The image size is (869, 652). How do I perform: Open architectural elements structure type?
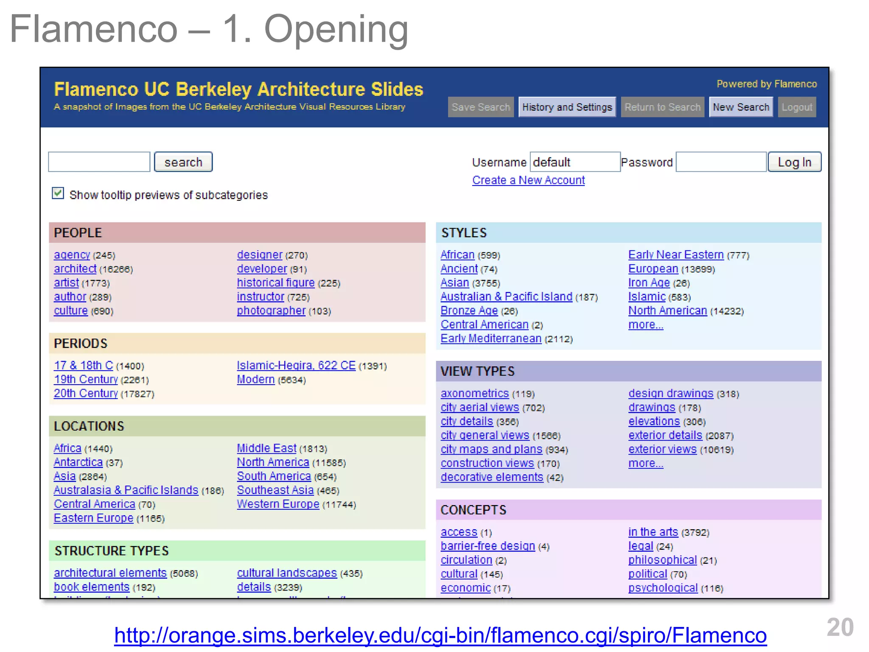click(x=110, y=573)
